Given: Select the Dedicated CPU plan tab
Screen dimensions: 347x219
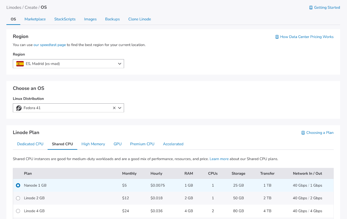Looking at the screenshot, I should pos(30,144).
